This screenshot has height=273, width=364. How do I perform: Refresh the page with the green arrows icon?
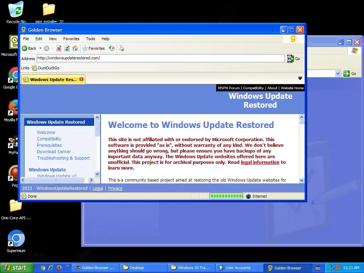click(x=67, y=48)
